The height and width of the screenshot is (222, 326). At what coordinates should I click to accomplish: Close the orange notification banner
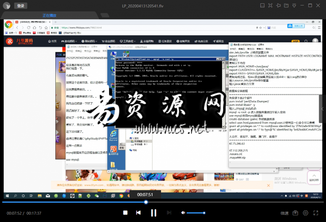[268, 185]
